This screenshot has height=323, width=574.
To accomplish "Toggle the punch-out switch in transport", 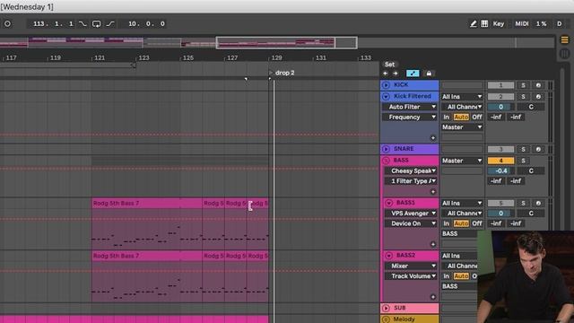I will click(x=109, y=24).
